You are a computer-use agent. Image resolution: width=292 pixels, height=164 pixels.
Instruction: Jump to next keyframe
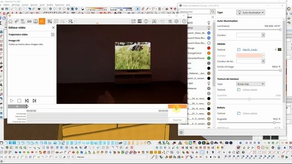point(34,101)
